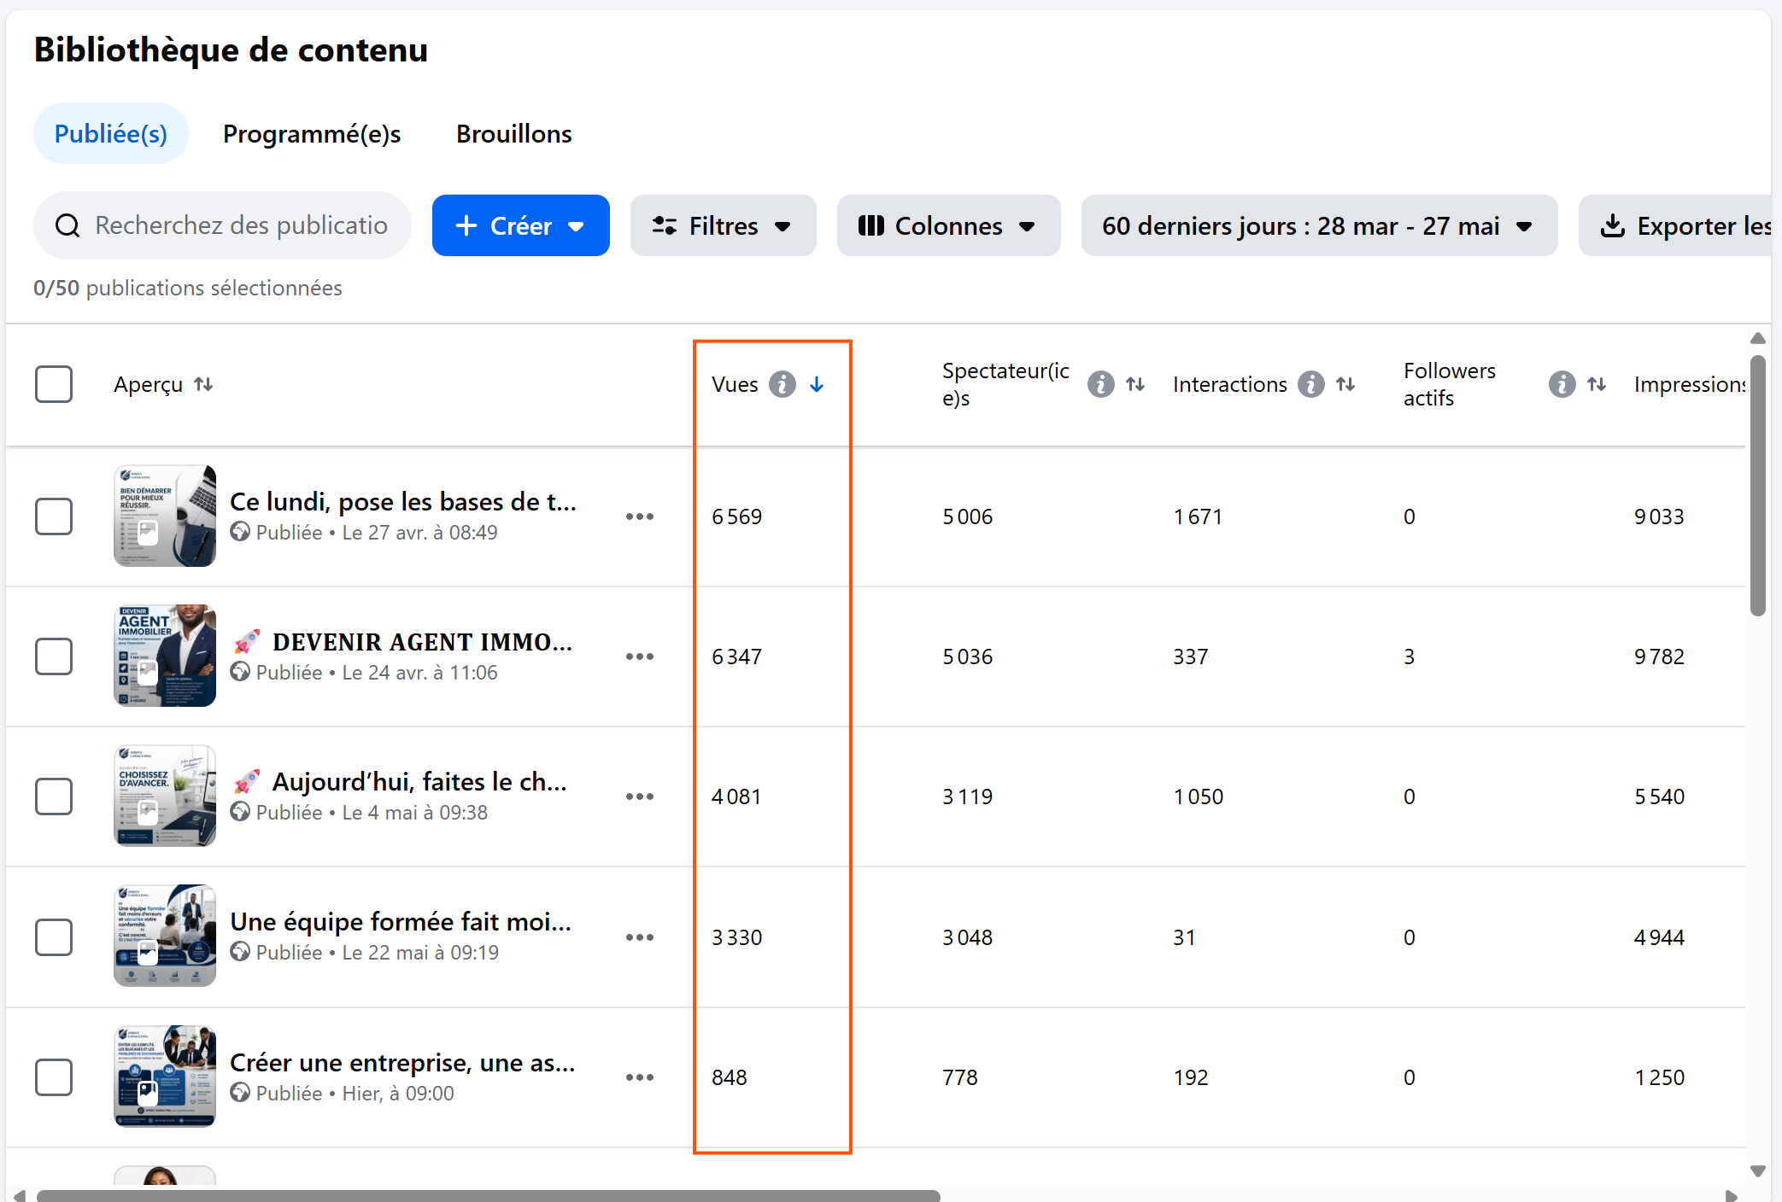Click the blue Créer button
Viewport: 1782px width, 1202px height.
(520, 225)
